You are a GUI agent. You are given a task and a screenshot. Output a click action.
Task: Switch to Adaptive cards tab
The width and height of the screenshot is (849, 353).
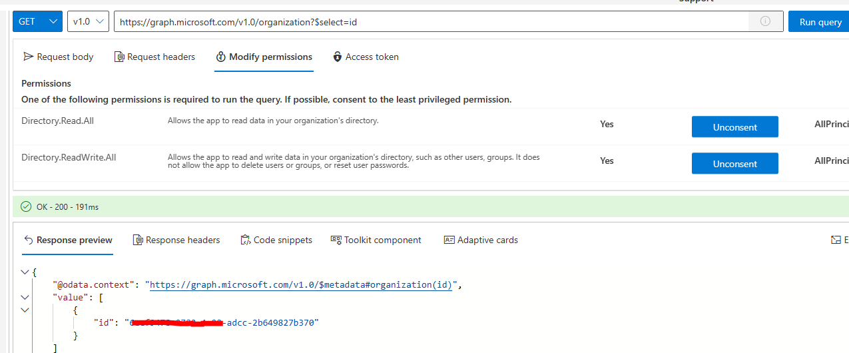(x=481, y=240)
